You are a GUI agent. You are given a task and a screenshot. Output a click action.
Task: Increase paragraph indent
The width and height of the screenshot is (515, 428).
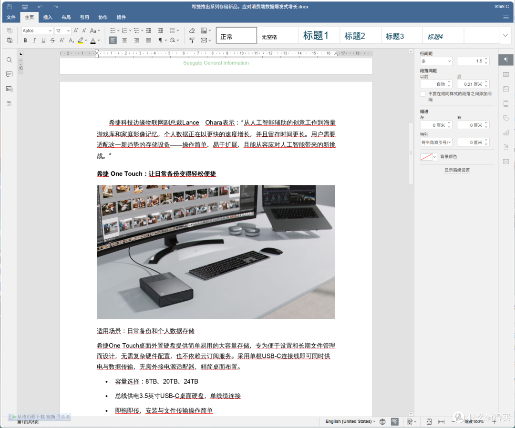pos(160,31)
